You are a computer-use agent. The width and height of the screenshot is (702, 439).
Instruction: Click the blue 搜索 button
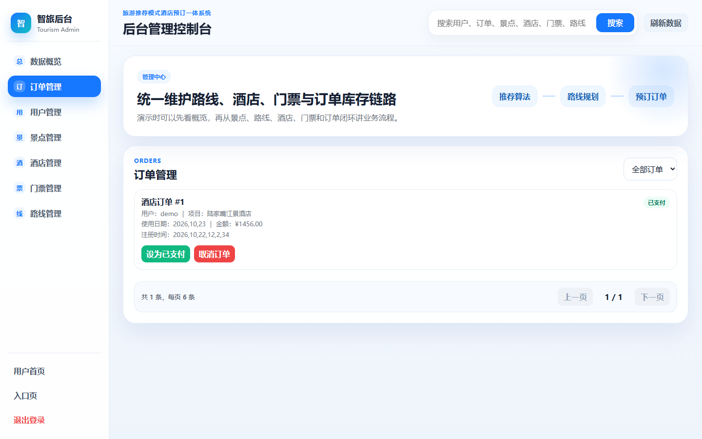[x=615, y=23]
